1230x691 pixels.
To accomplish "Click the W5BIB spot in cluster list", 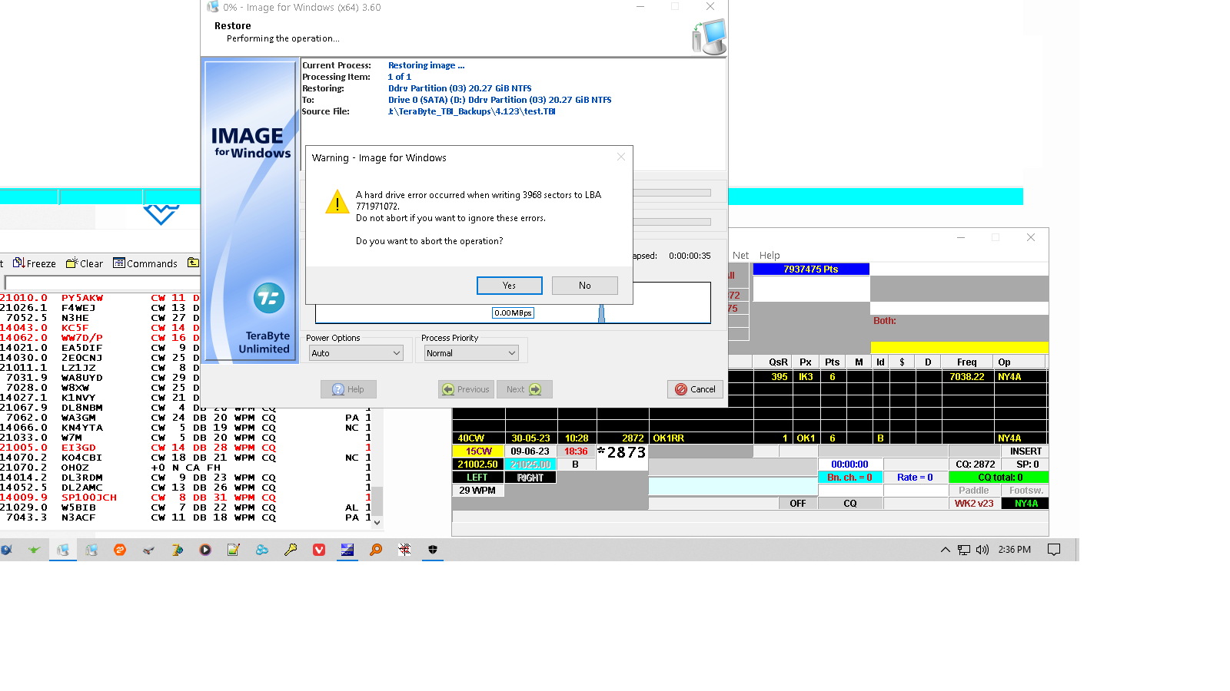I will [79, 508].
